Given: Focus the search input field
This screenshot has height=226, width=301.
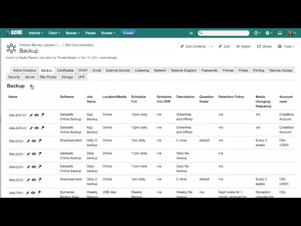Looking at the screenshot, I should (224, 33).
